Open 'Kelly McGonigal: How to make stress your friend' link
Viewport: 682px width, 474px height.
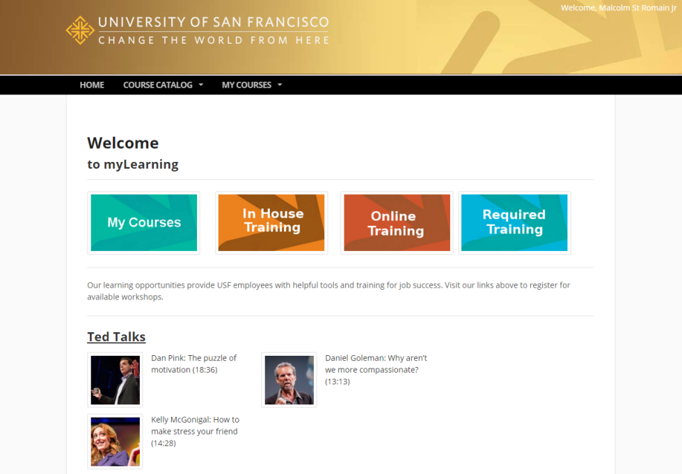pos(196,431)
